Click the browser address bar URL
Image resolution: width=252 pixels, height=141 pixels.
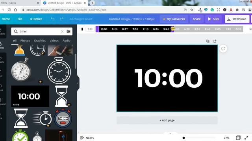[66, 10]
